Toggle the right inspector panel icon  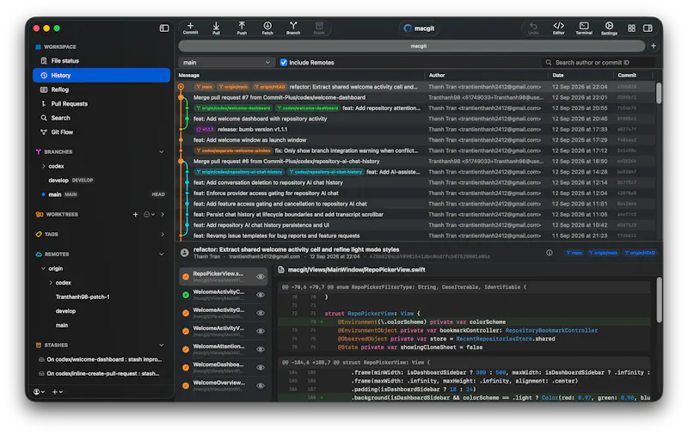(x=648, y=28)
